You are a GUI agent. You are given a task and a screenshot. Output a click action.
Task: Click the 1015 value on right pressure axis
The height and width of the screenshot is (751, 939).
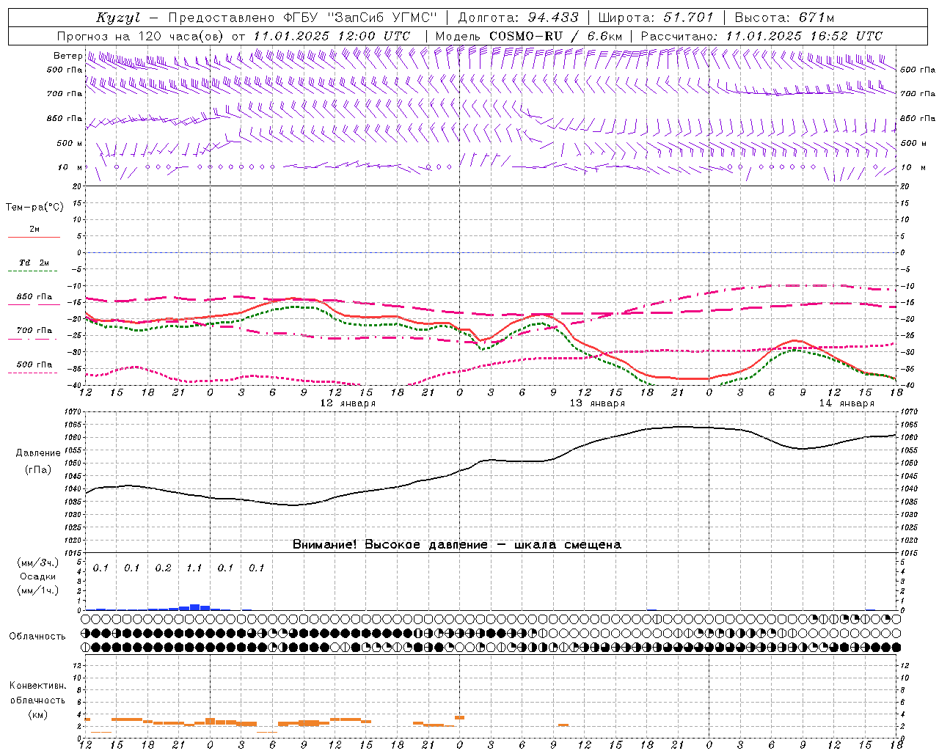pyautogui.click(x=908, y=552)
